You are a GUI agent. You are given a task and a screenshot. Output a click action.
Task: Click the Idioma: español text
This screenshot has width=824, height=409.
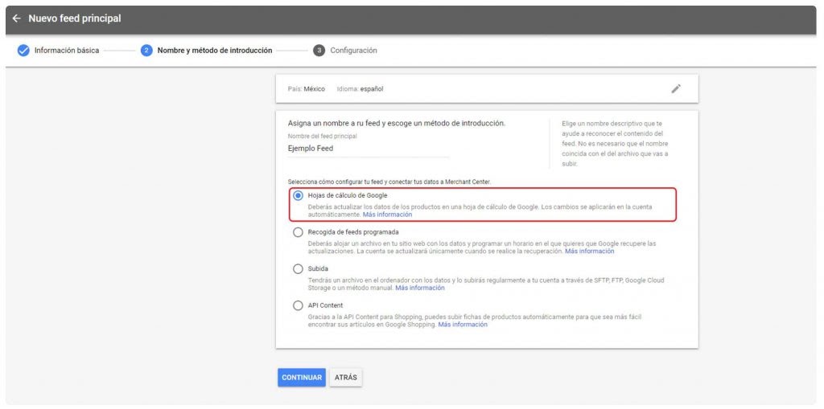coord(360,88)
